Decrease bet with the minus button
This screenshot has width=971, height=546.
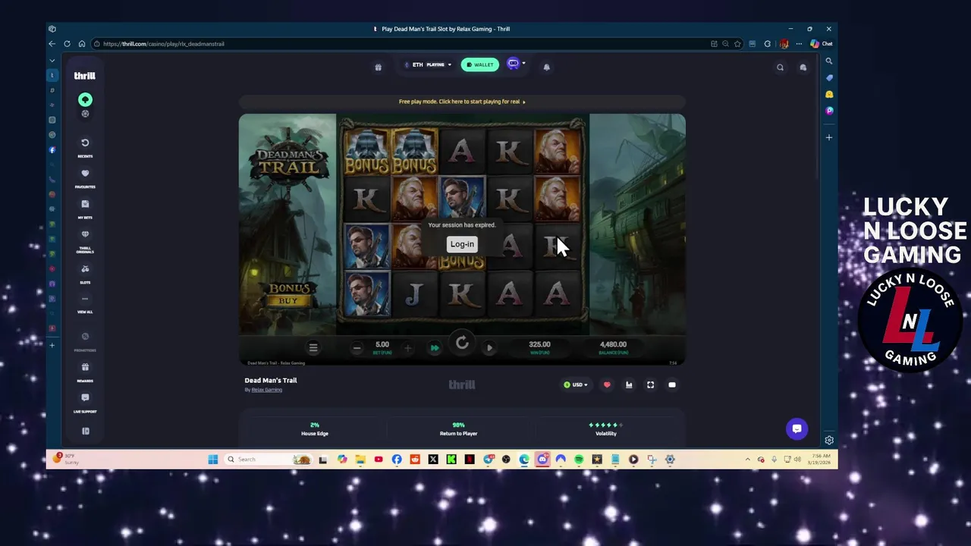[357, 348]
